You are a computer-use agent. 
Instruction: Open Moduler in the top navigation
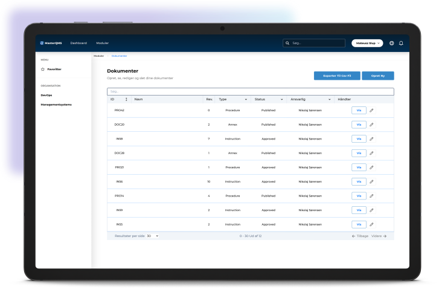pyautogui.click(x=102, y=43)
